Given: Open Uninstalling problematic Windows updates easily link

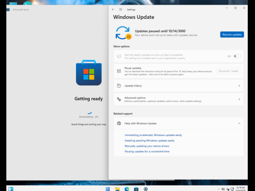Looking at the screenshot, I should 154,135.
